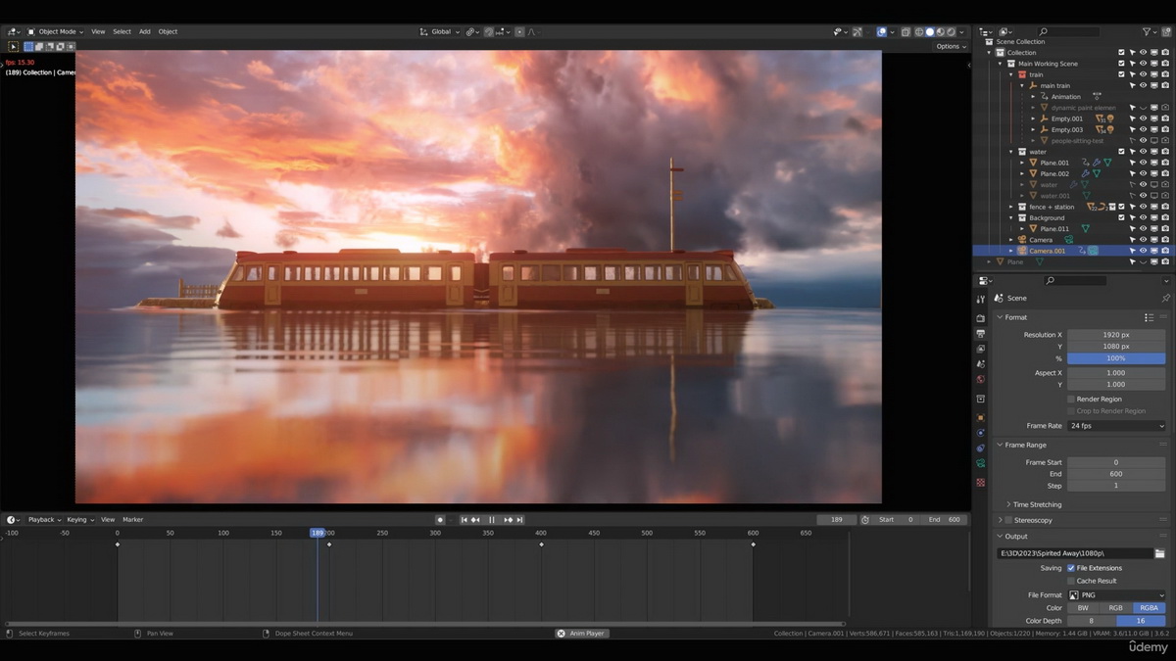Toggle exclude checkbox for train collection
Screen dimensions: 1176x661
(1121, 74)
